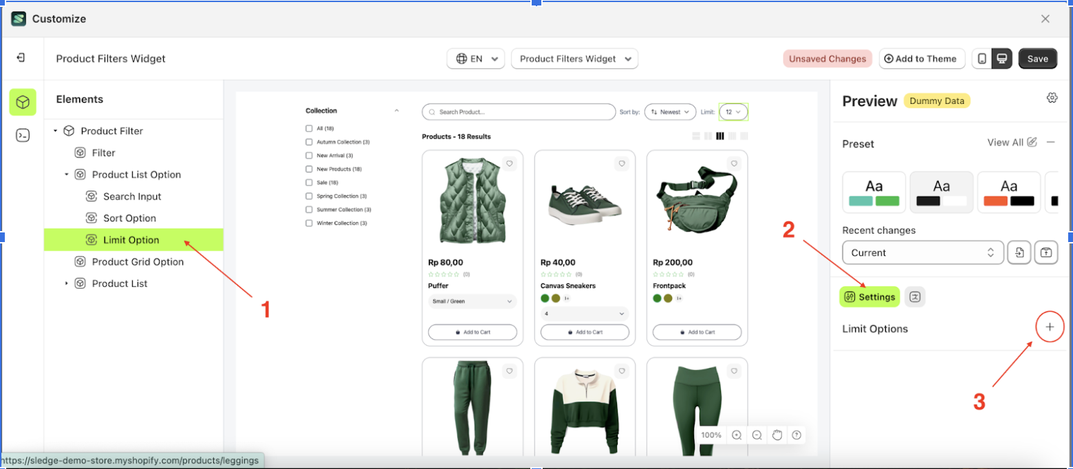Switch to mobile device preview

(x=982, y=59)
